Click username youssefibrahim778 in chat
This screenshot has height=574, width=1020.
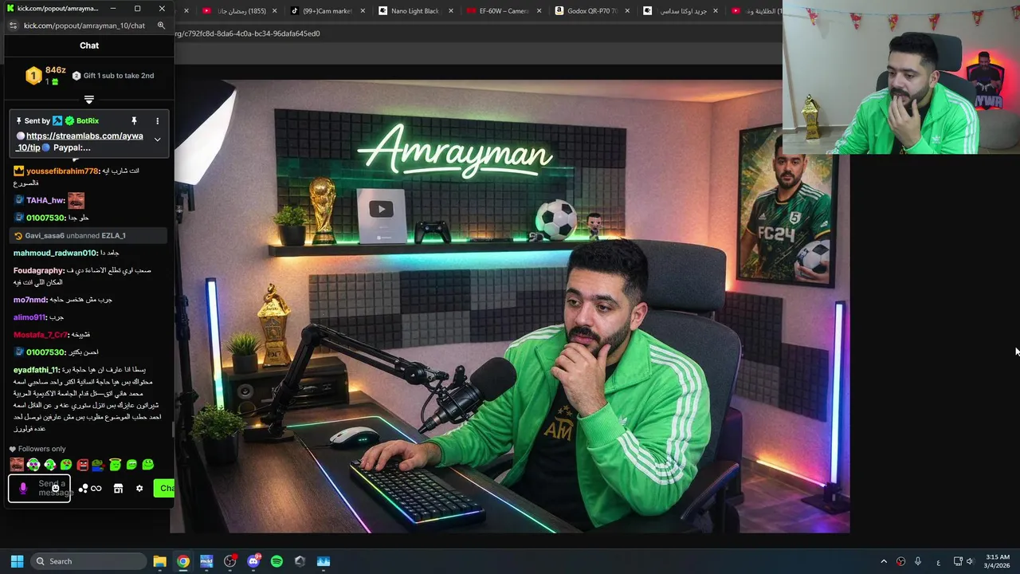(x=62, y=171)
